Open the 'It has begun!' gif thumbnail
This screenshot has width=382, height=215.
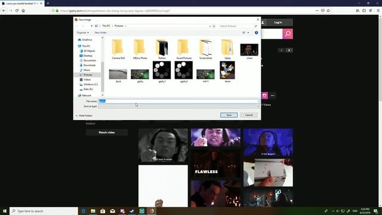[268, 143]
